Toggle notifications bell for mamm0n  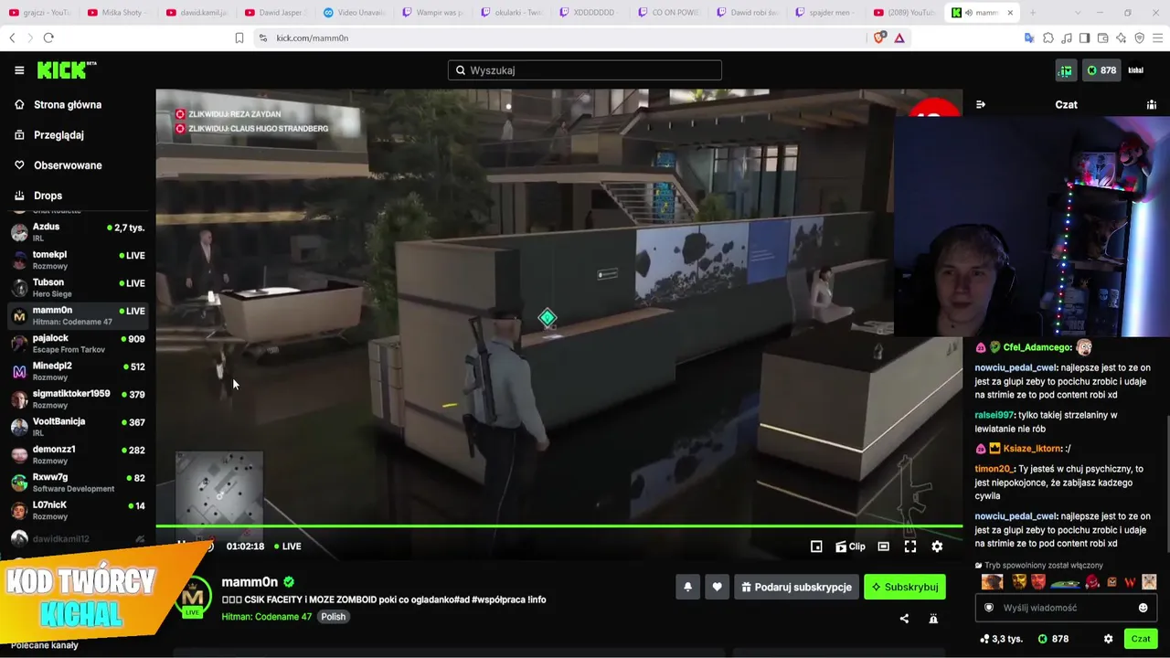click(x=688, y=588)
